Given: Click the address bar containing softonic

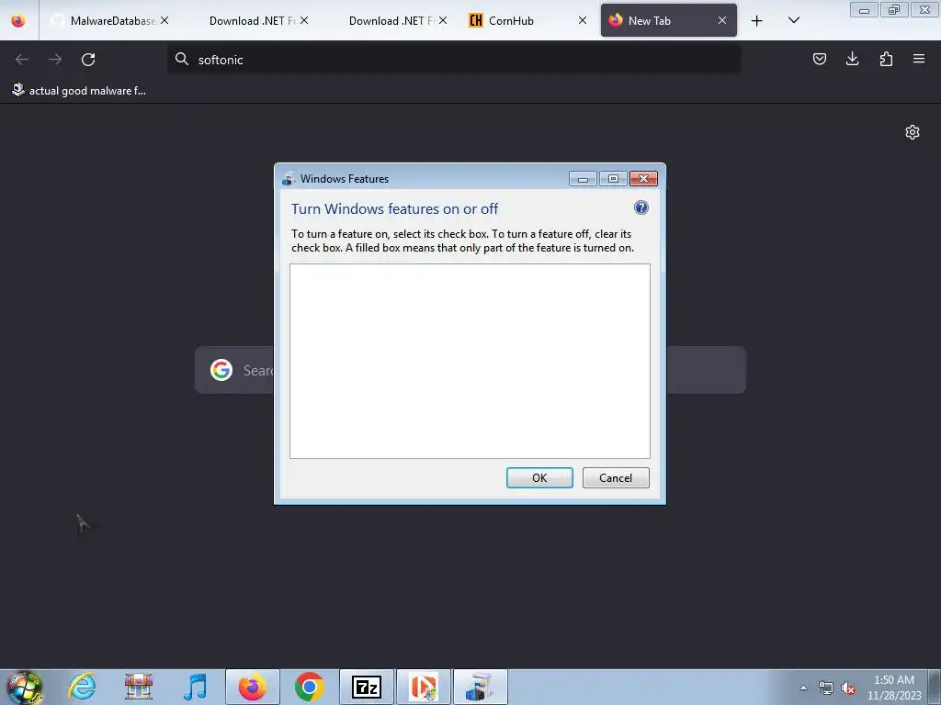Looking at the screenshot, I should [454, 60].
